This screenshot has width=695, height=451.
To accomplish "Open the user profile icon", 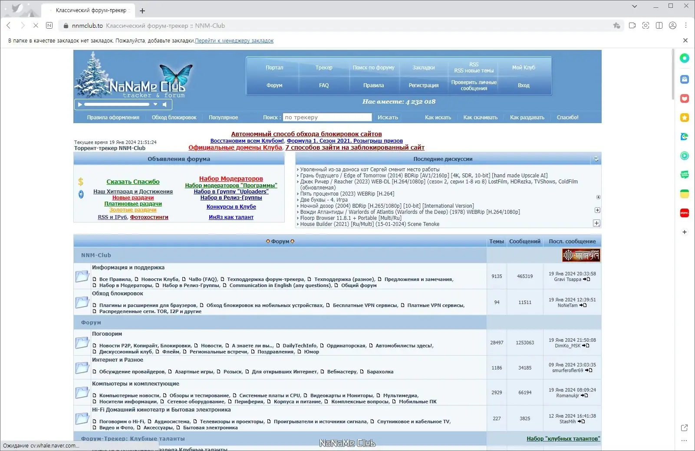I will 672,26.
